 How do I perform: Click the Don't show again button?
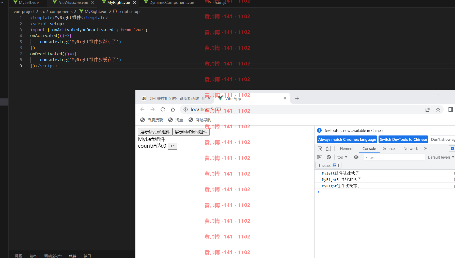click(442, 140)
